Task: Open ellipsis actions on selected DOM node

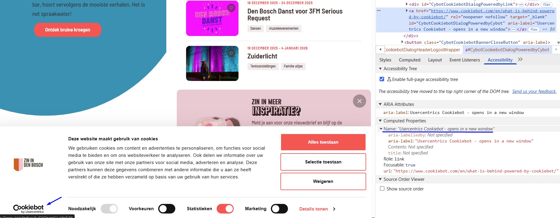Action: click(379, 10)
